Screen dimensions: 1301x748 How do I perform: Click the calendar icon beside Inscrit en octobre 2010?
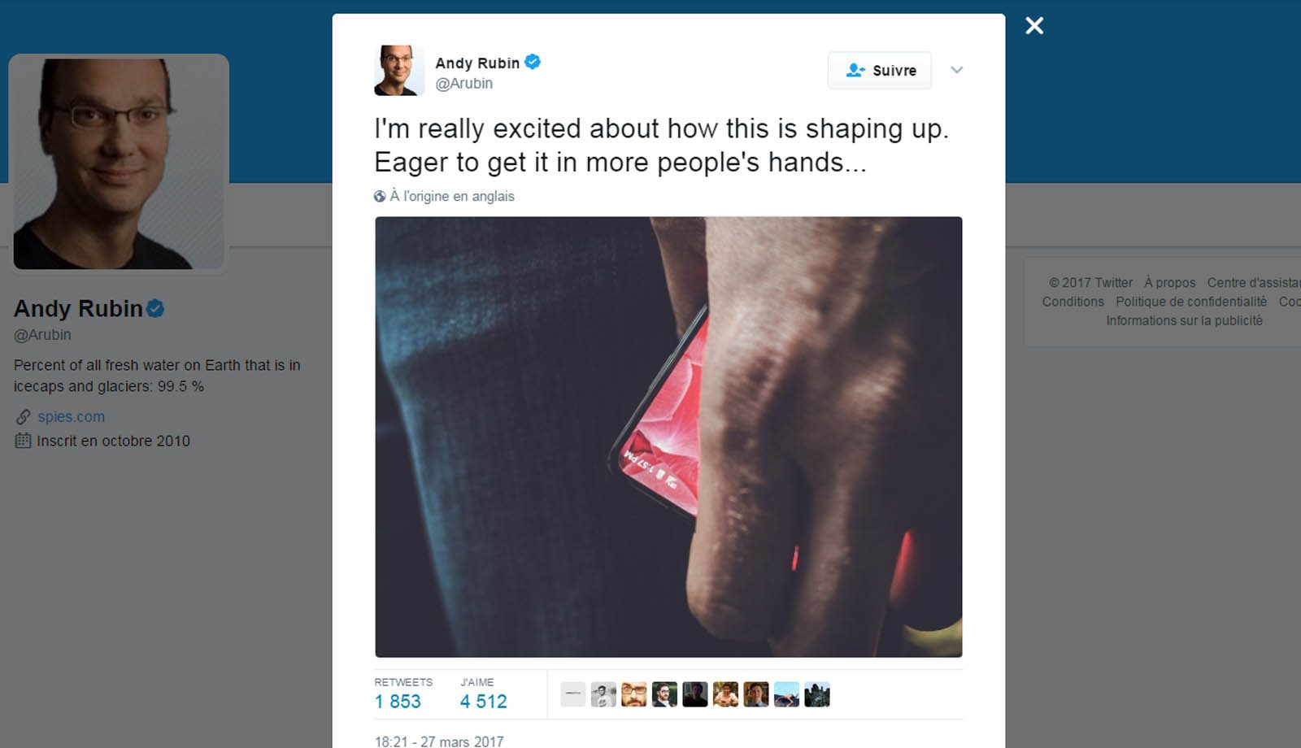pyautogui.click(x=23, y=441)
